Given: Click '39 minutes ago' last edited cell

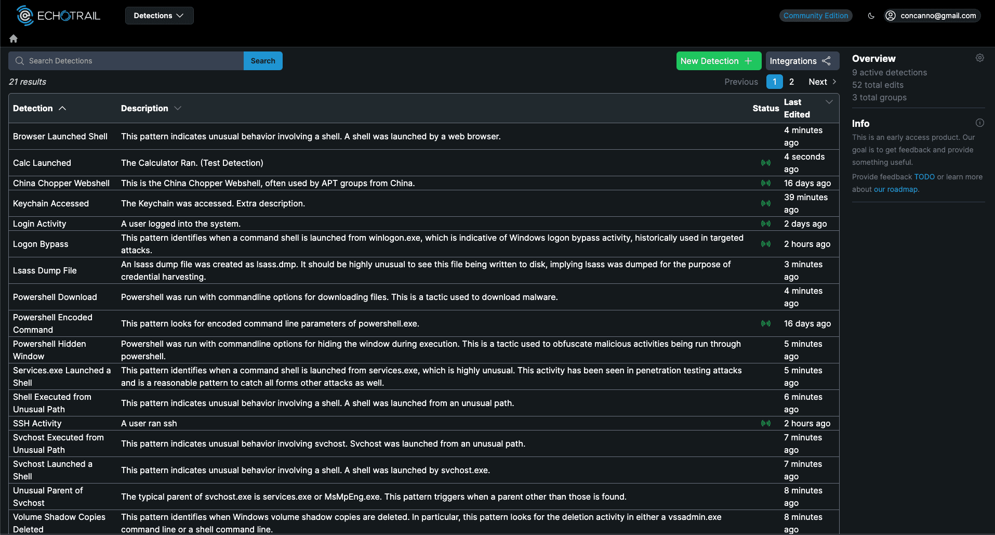Looking at the screenshot, I should tap(806, 203).
